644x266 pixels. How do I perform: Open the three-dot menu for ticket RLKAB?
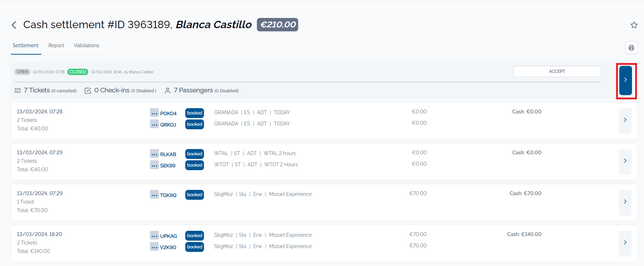click(154, 154)
